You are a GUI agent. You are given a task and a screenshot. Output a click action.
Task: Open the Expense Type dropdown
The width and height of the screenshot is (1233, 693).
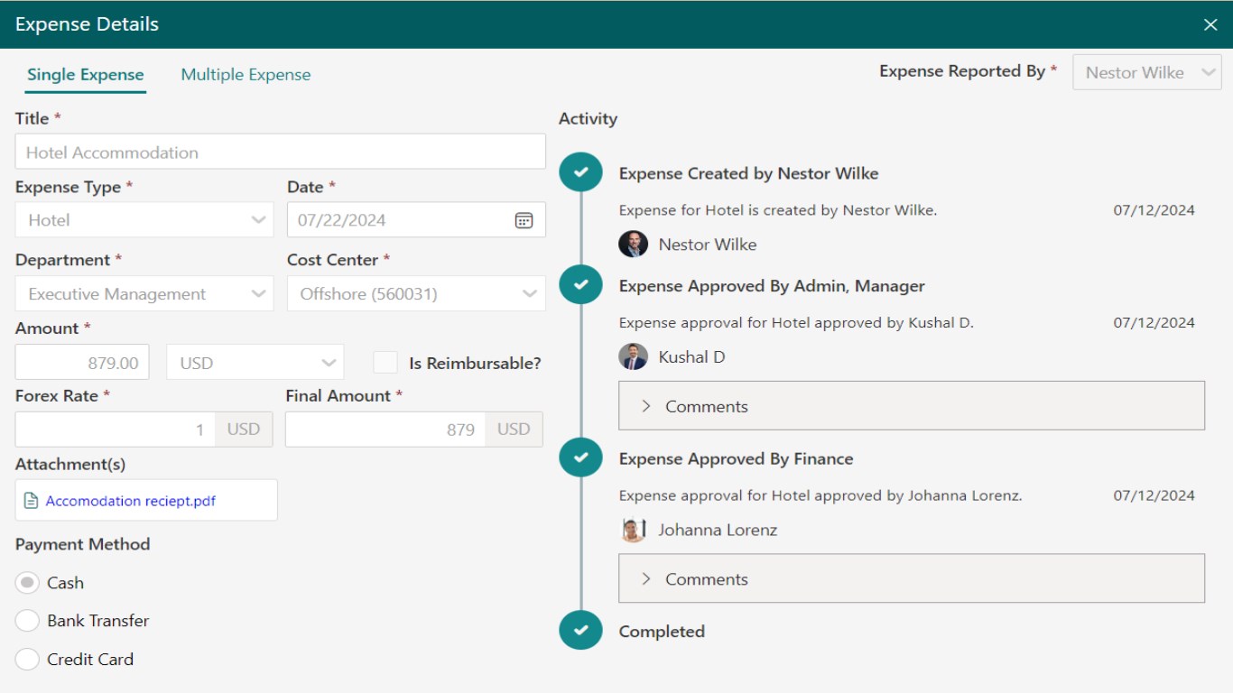click(144, 220)
